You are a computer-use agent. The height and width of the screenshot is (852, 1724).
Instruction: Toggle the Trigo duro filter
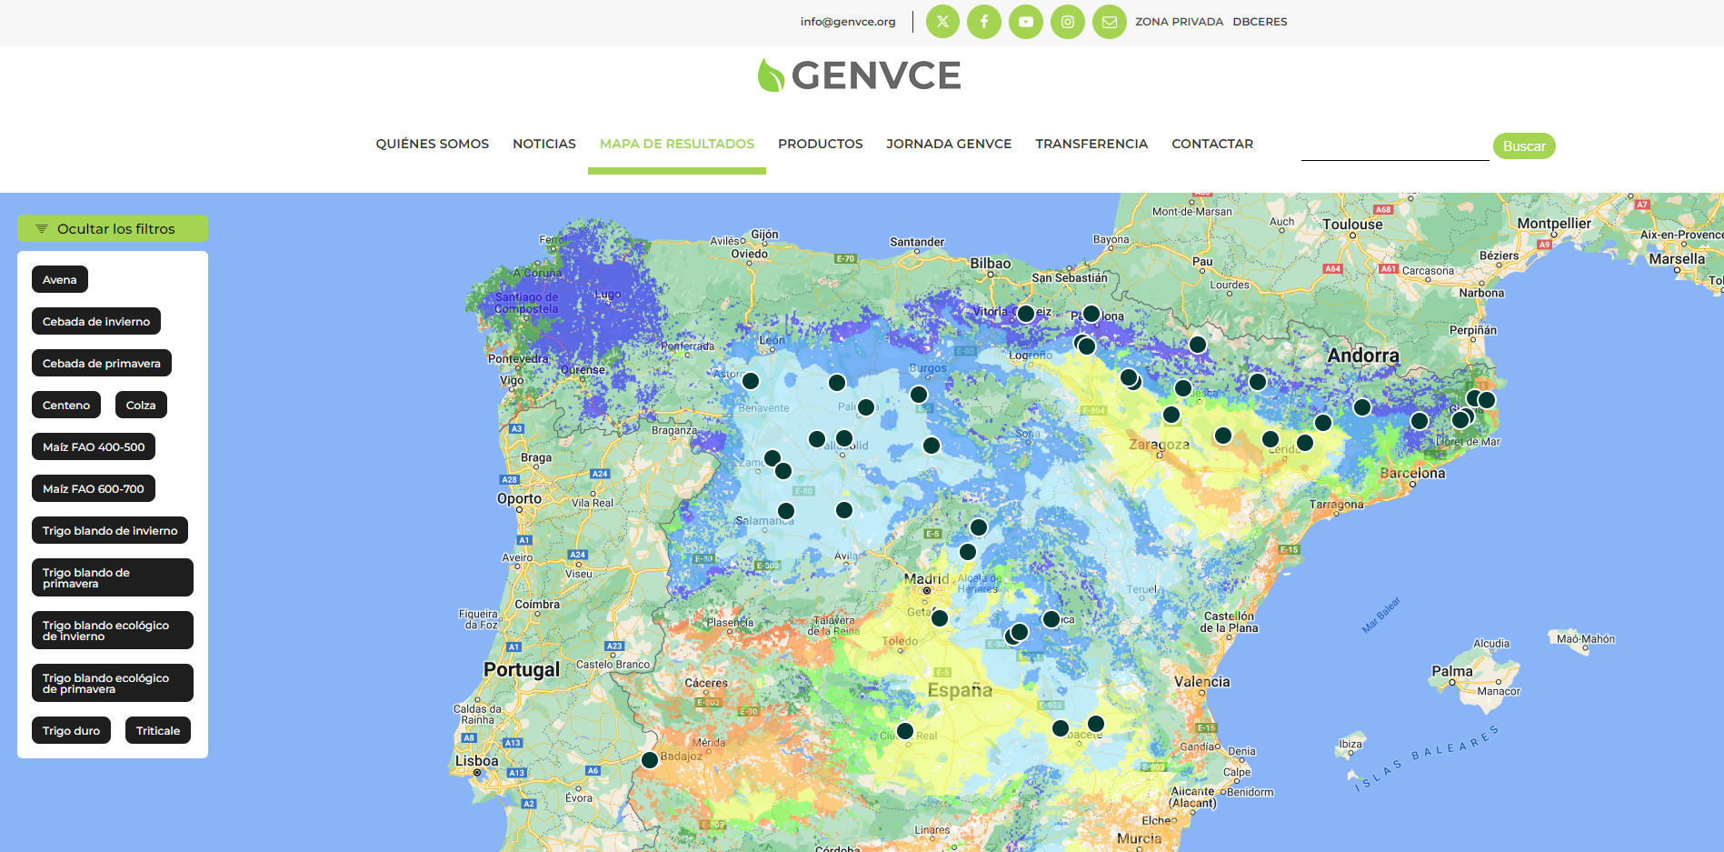coord(72,730)
